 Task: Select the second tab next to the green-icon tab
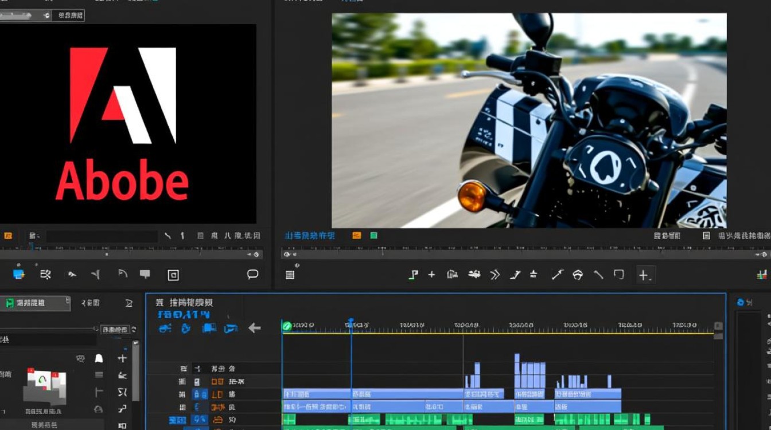[91, 303]
